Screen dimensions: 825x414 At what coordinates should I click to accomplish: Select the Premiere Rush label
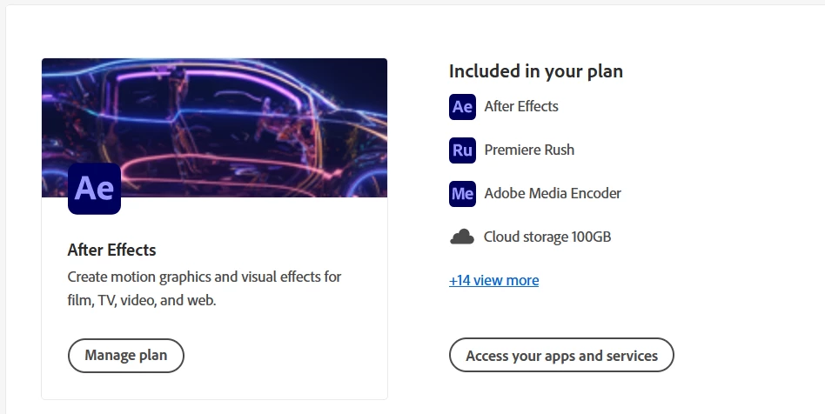(529, 150)
